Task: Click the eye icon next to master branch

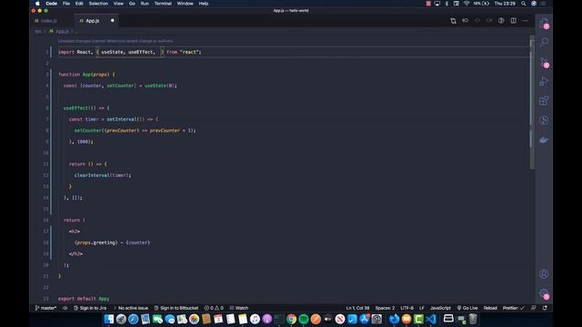Action: [x=65, y=308]
